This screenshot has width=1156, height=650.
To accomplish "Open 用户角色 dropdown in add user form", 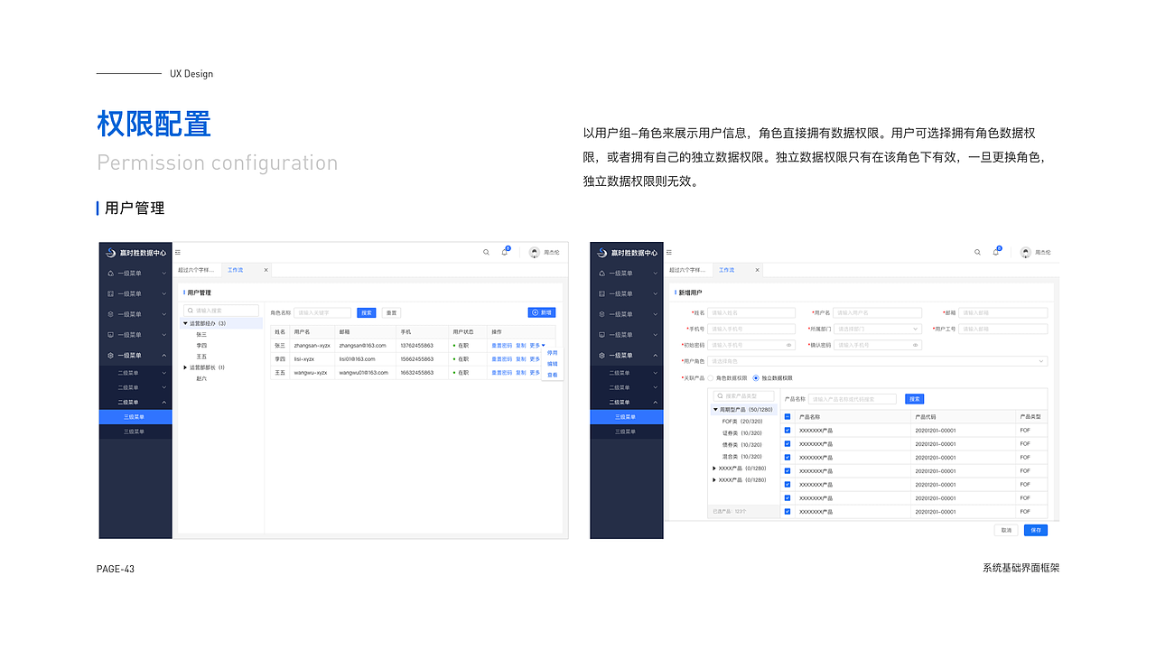I will pos(877,361).
